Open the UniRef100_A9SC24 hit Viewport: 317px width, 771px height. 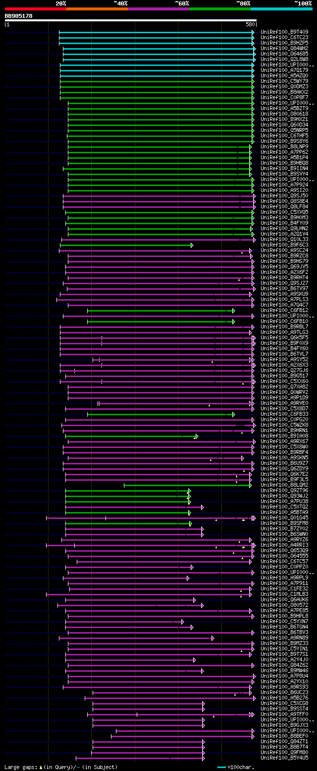click(284, 250)
